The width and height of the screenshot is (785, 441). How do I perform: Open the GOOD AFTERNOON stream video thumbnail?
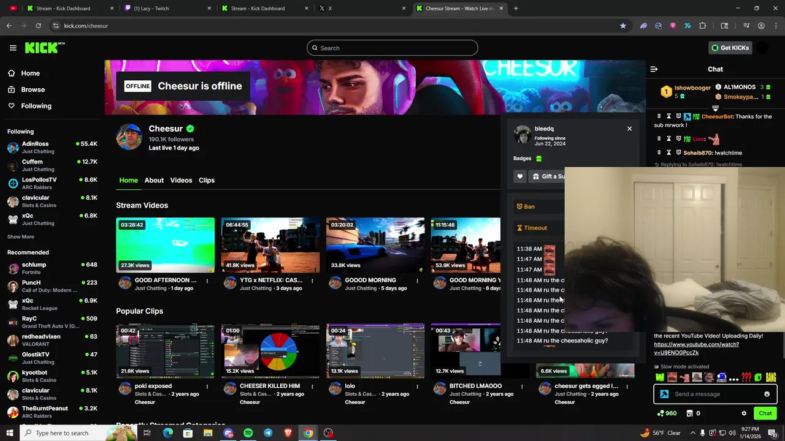166,245
